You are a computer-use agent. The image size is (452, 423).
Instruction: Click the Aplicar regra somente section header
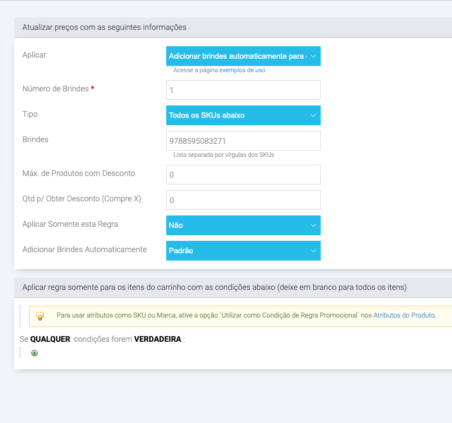pos(214,287)
